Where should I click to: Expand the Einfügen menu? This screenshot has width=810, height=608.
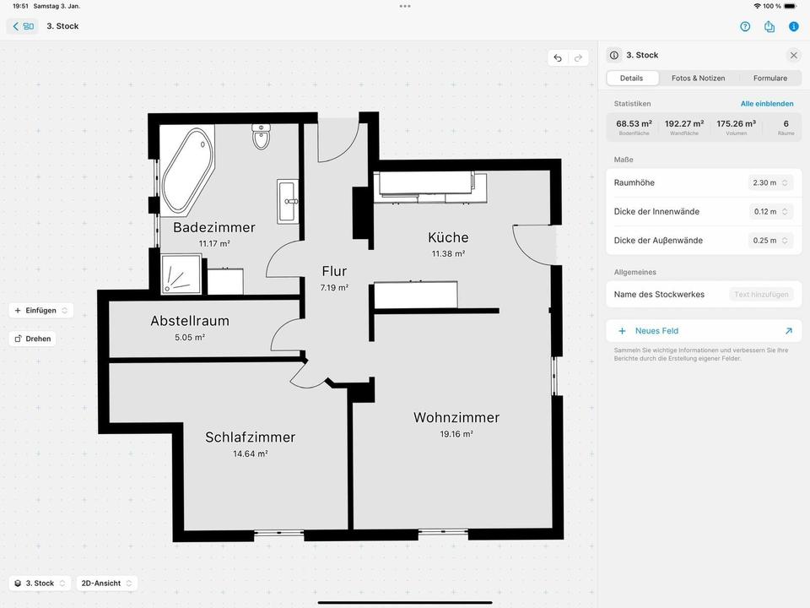41,311
